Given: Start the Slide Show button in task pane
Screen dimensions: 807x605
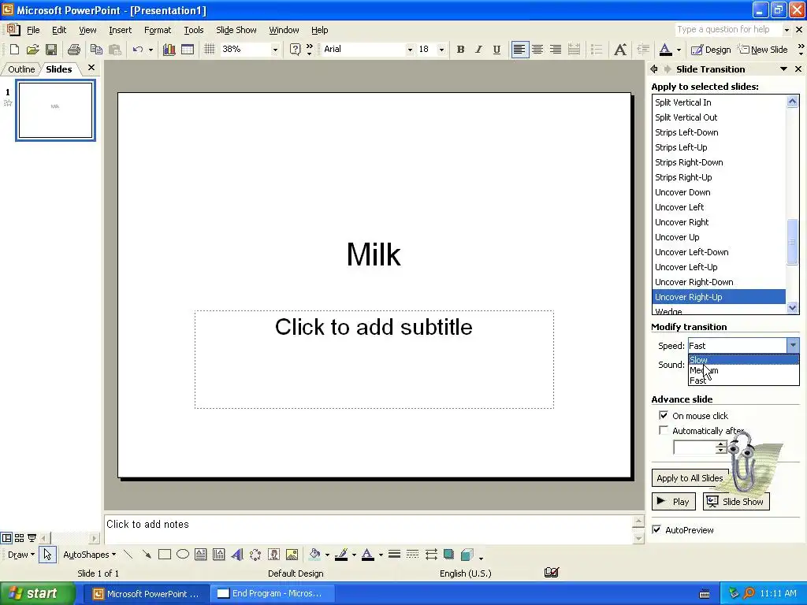Looking at the screenshot, I should click(x=736, y=502).
